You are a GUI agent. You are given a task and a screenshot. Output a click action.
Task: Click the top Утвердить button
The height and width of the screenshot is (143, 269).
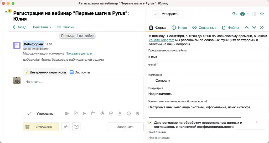click(168, 14)
